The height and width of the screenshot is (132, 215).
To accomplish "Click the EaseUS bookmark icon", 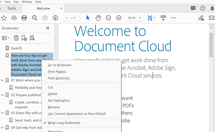I will (7, 48).
